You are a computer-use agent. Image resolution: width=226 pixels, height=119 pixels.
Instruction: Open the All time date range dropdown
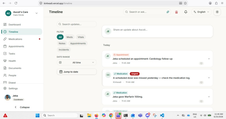(x=77, y=63)
